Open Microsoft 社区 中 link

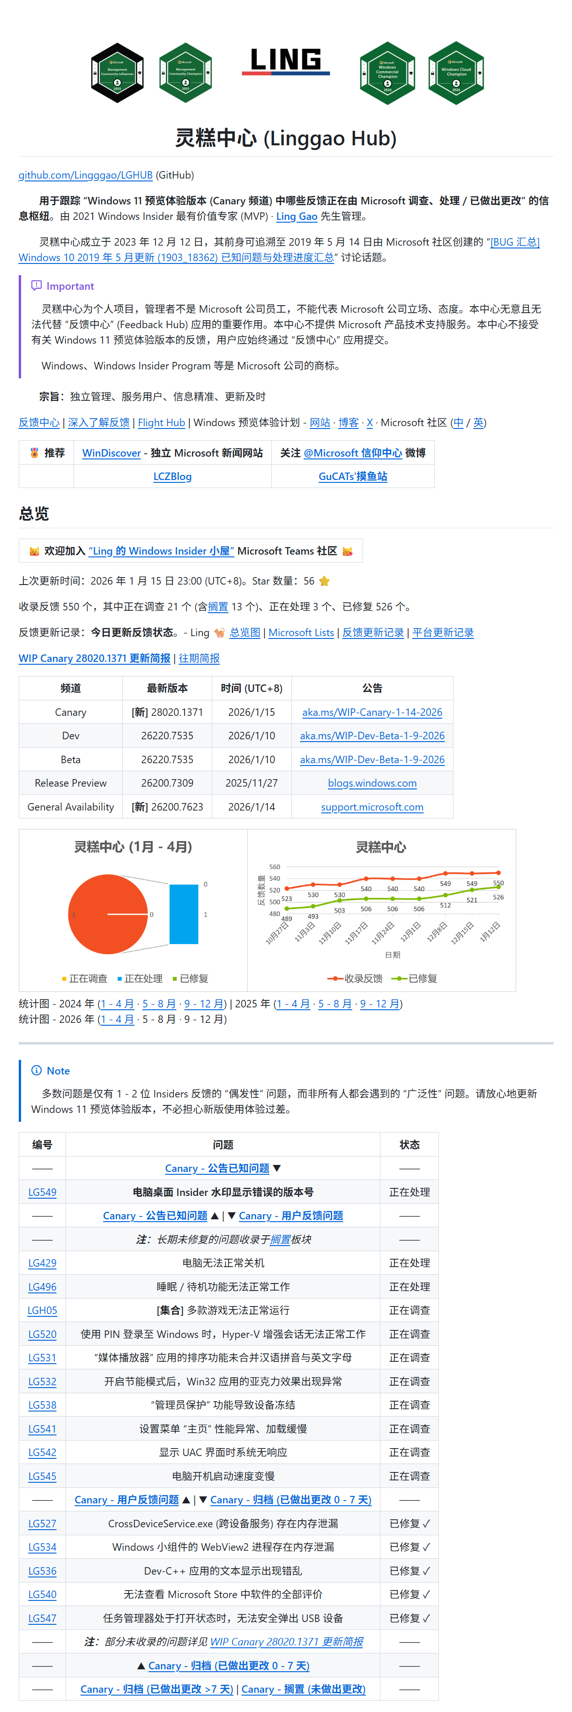pos(458,423)
